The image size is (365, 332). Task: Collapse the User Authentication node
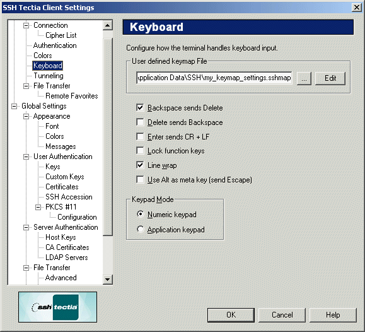[x=26, y=157]
